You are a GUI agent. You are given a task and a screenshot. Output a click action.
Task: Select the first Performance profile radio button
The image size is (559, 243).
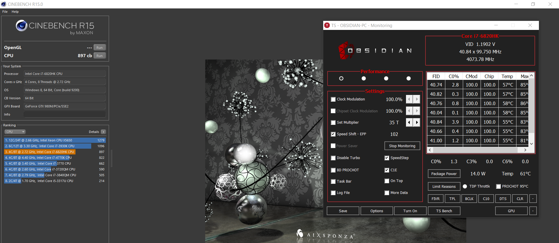coord(341,78)
